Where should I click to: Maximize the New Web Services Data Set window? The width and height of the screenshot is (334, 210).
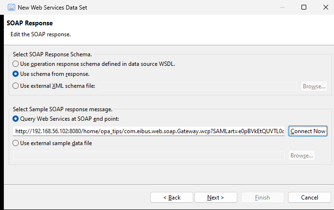(304, 7)
